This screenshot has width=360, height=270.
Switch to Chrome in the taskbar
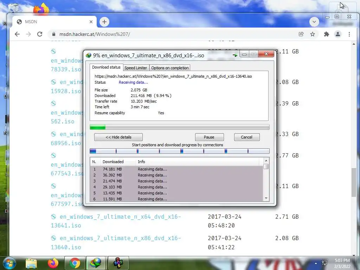pyautogui.click(x=75, y=263)
